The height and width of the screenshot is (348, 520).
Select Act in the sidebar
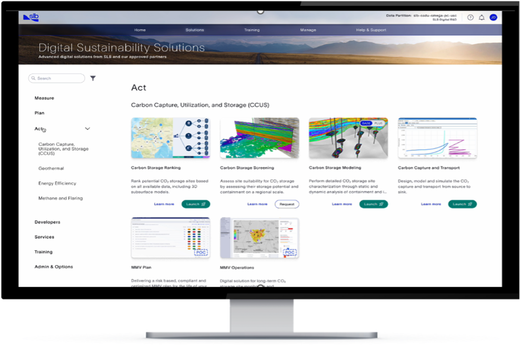[38, 128]
